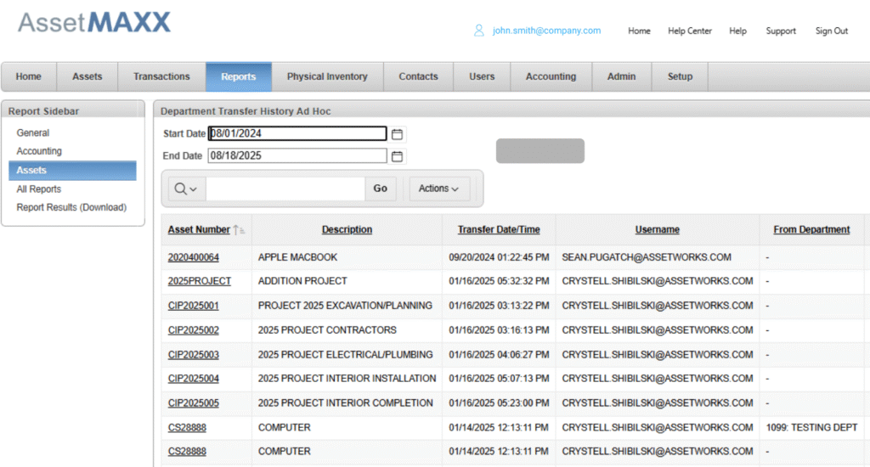Open the CIP2025003 asset link
This screenshot has width=870, height=467.
pyautogui.click(x=193, y=355)
